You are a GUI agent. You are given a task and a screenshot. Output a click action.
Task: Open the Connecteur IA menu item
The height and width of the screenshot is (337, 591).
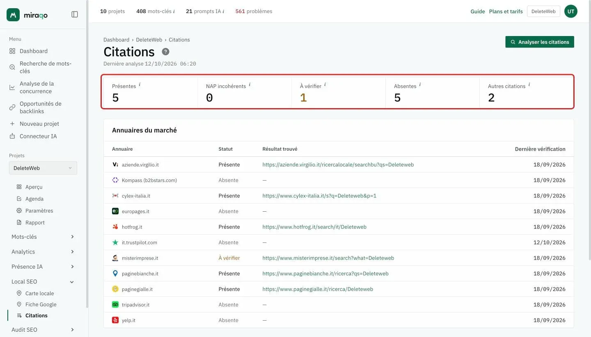[x=38, y=136]
